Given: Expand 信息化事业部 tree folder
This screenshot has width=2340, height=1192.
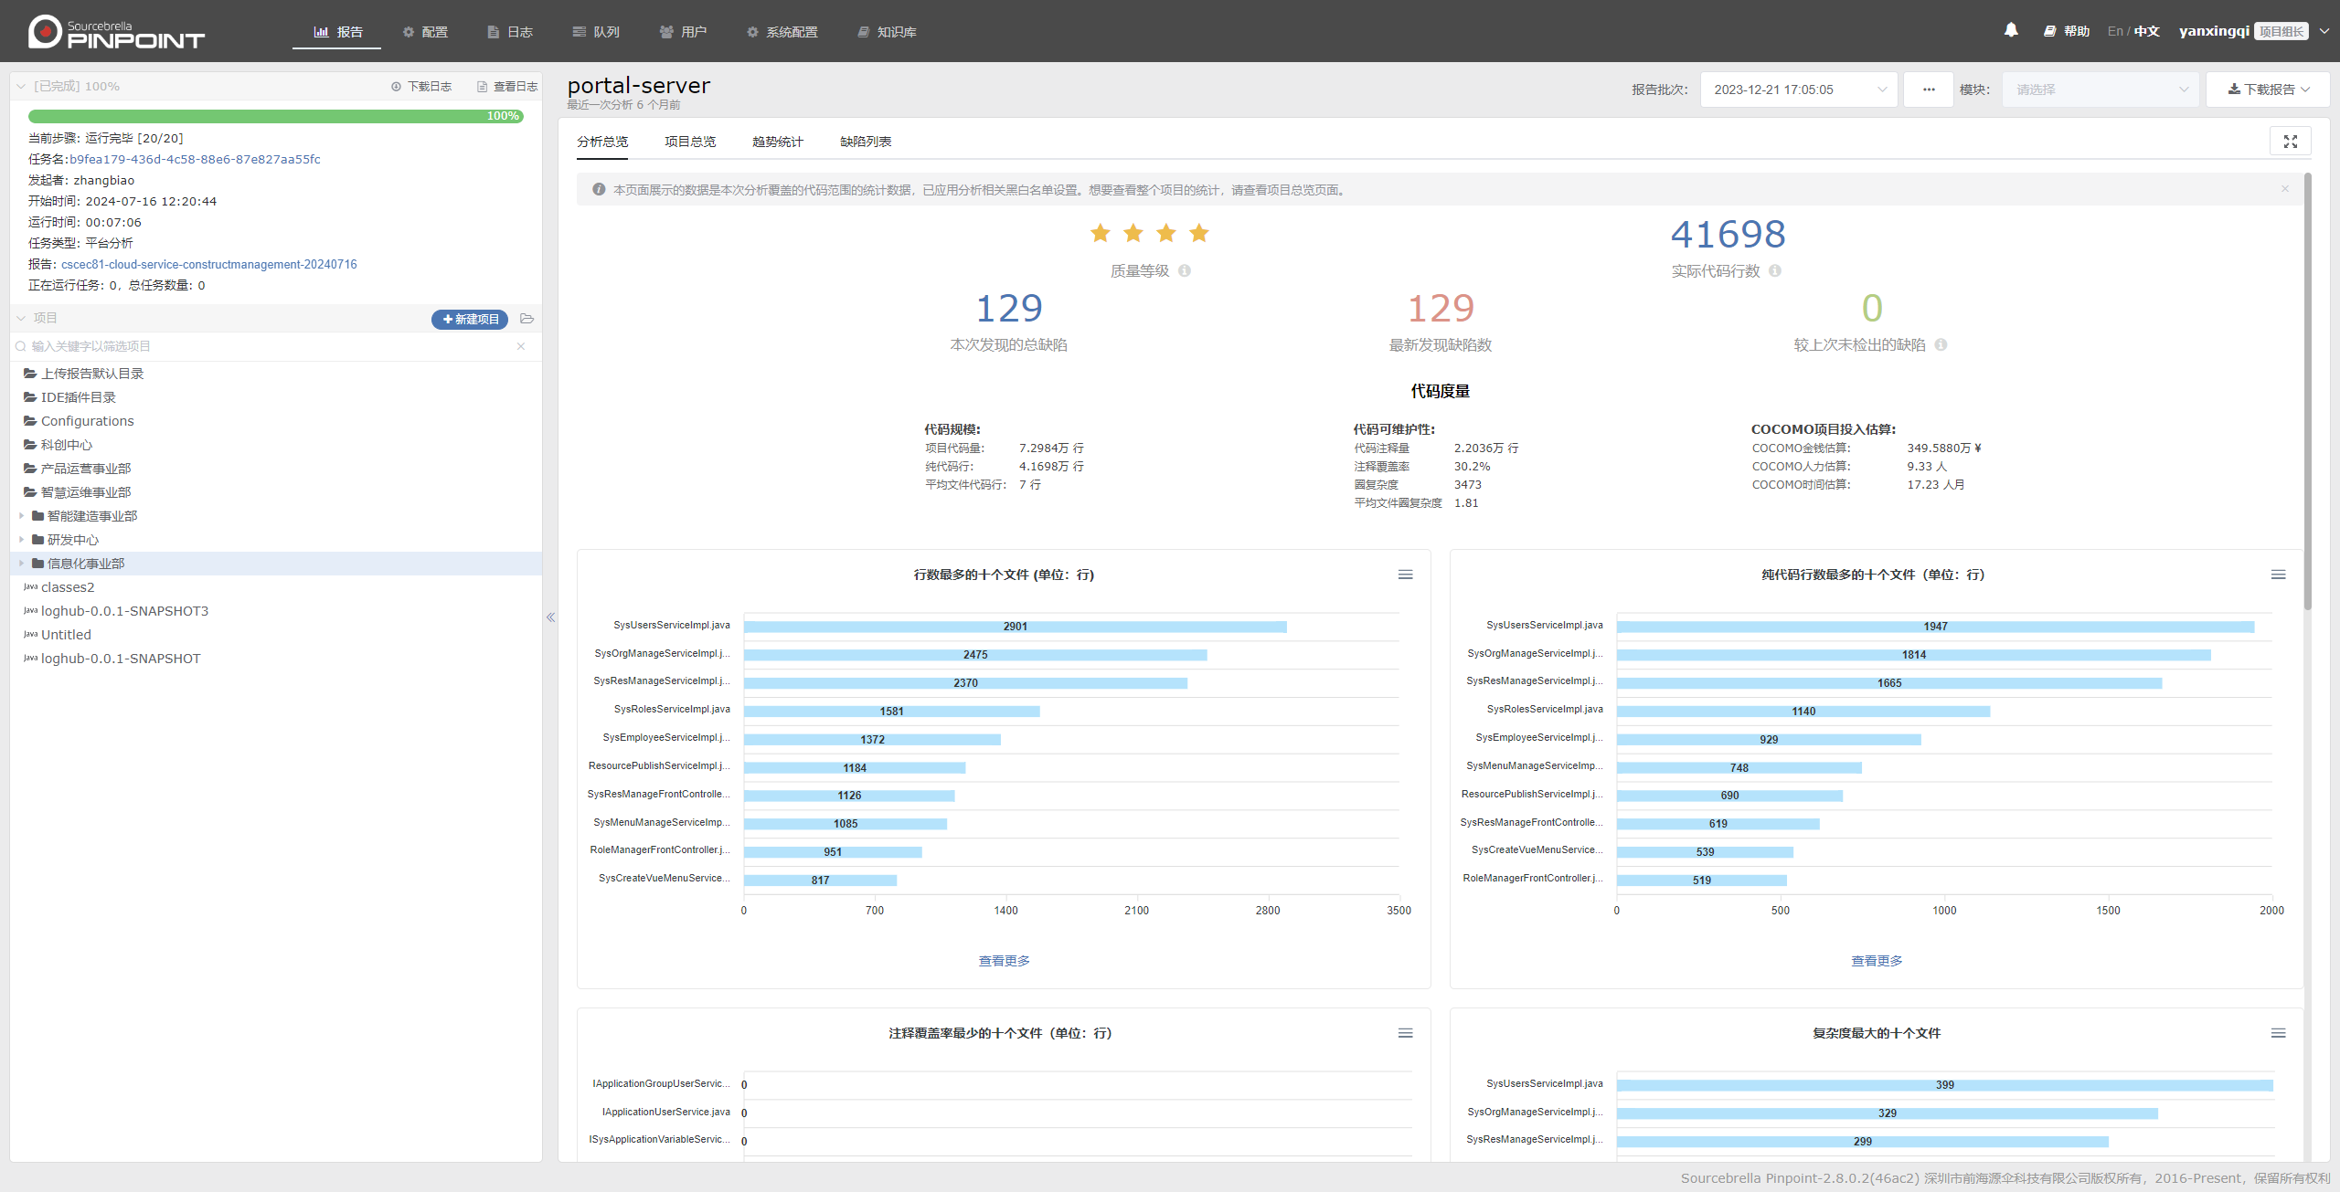Looking at the screenshot, I should (x=21, y=564).
